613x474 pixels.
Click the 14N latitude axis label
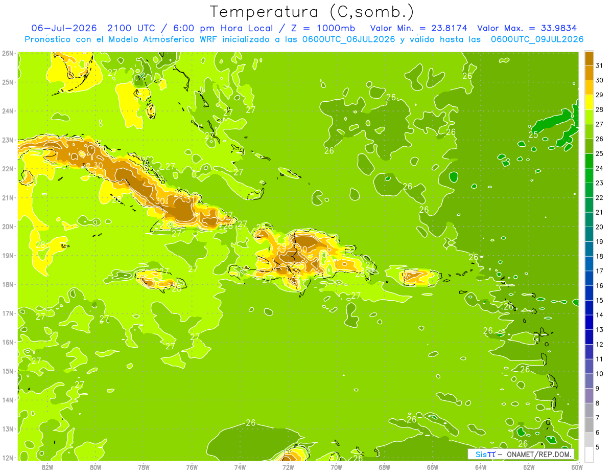tap(7, 400)
